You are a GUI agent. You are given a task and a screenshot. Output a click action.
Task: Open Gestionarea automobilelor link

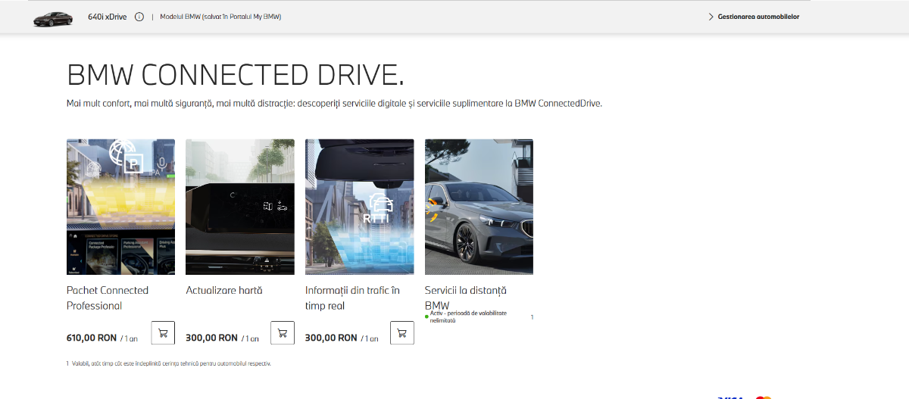point(758,17)
